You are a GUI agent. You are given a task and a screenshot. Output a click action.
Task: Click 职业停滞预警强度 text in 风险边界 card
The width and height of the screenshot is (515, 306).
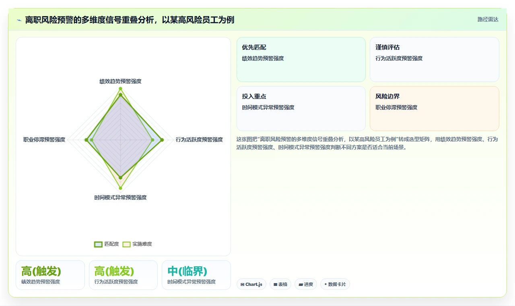pos(396,107)
